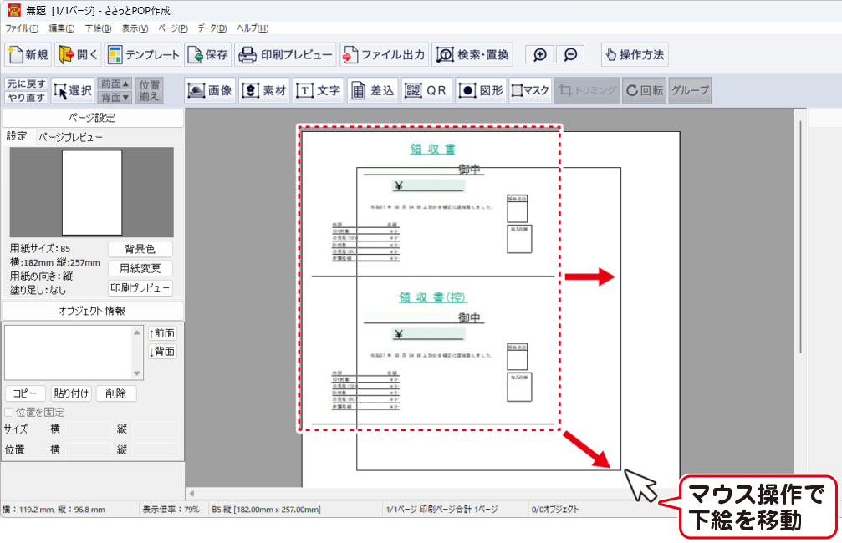Switch to ページプレビュー tab
Screen dimensions: 842x543
[70, 136]
